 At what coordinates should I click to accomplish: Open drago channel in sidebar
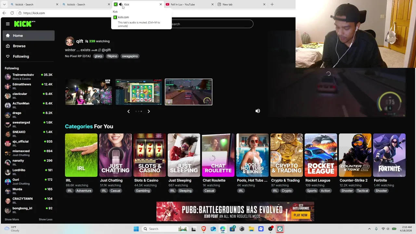point(29,115)
